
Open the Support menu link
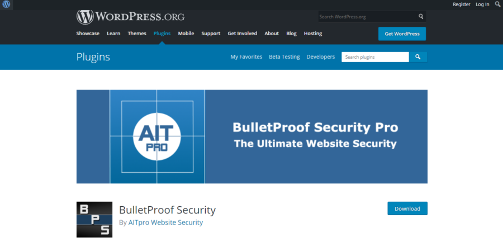pos(211,34)
